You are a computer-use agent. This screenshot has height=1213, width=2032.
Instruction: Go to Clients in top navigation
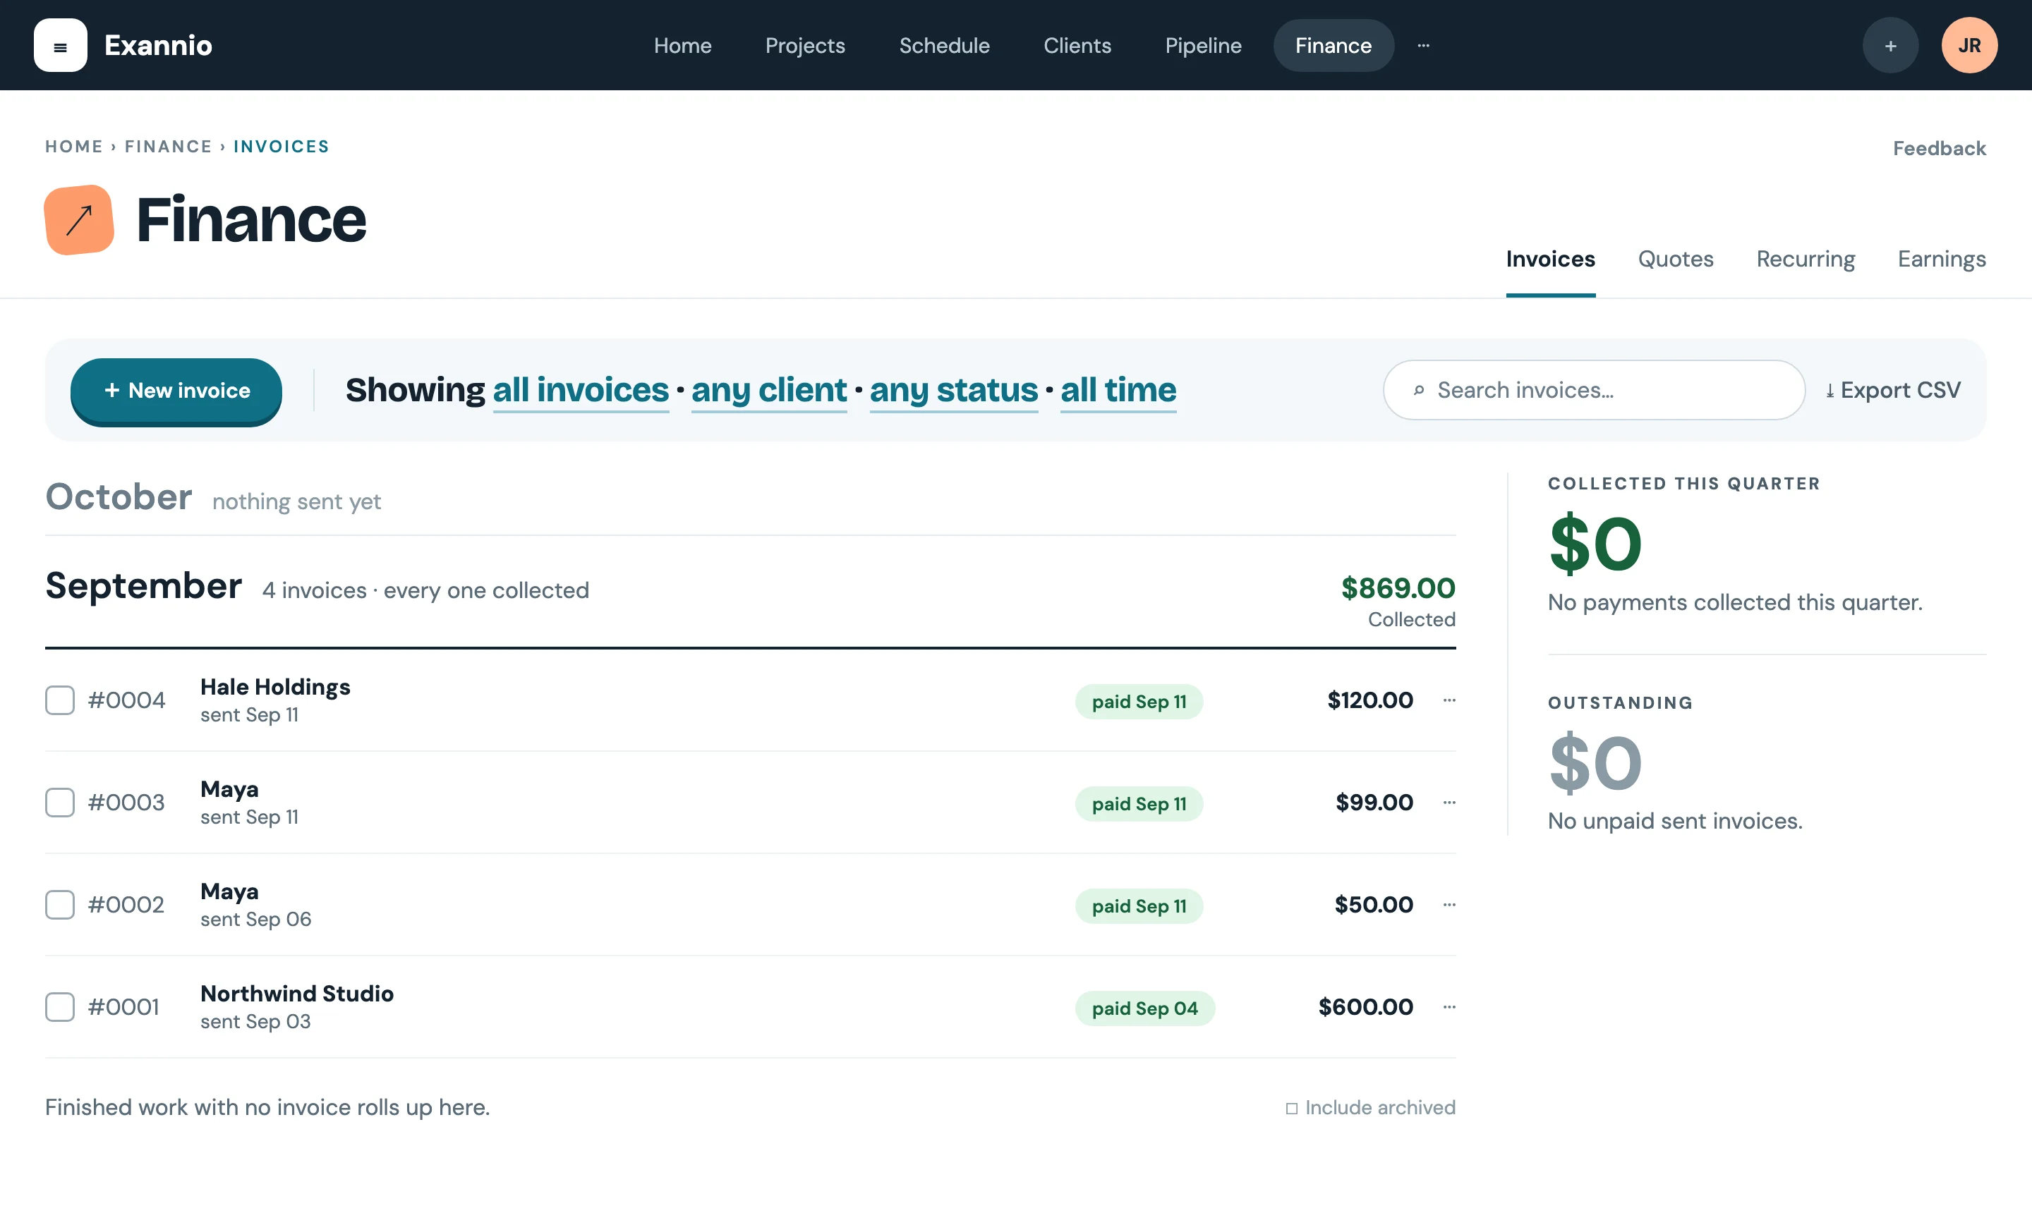coord(1077,46)
